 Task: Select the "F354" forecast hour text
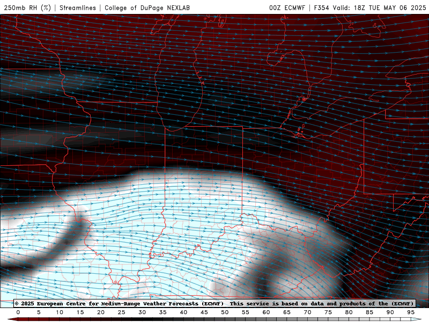click(x=321, y=8)
